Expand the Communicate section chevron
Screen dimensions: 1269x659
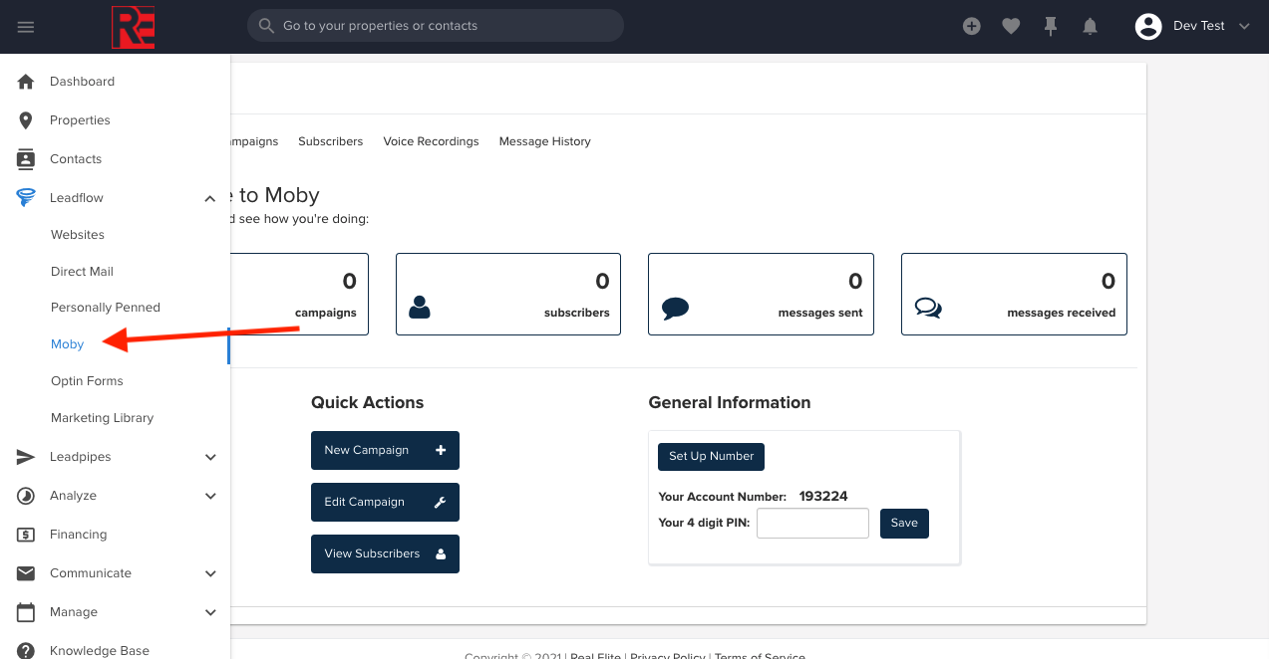click(x=210, y=573)
